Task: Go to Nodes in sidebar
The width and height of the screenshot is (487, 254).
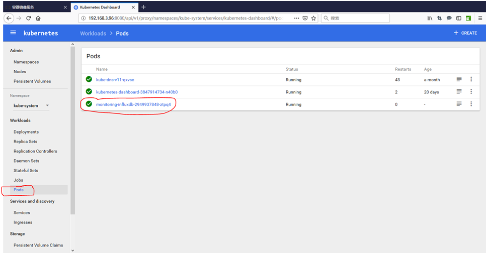Action: 20,72
